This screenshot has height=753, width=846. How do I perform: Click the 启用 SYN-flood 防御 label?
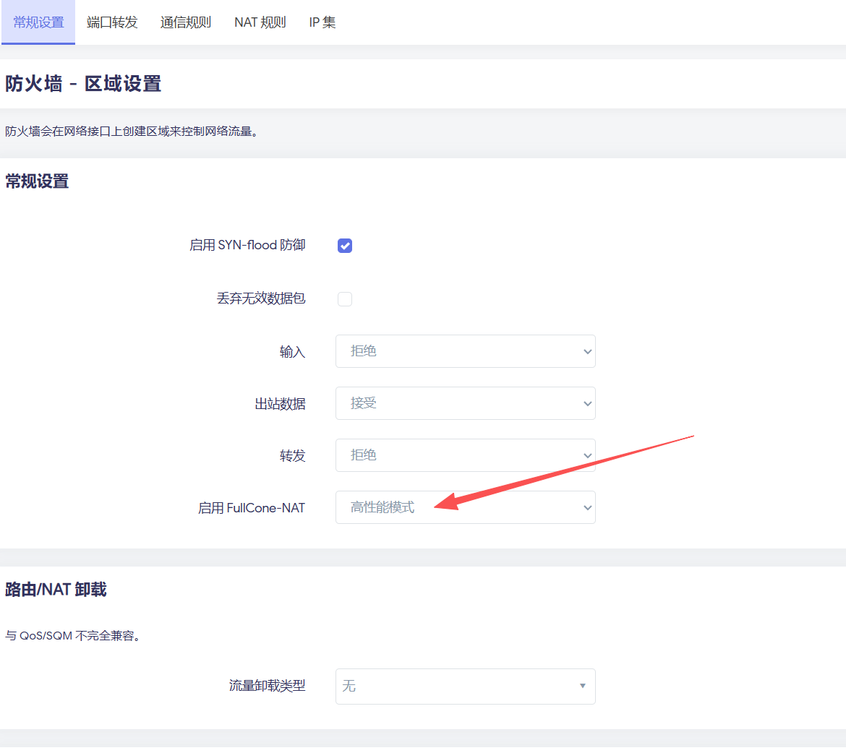[x=247, y=245]
